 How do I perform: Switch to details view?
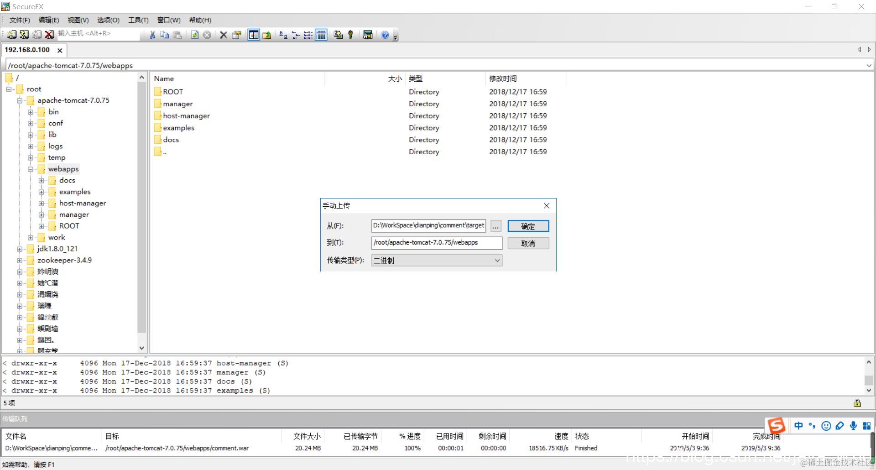tap(321, 35)
